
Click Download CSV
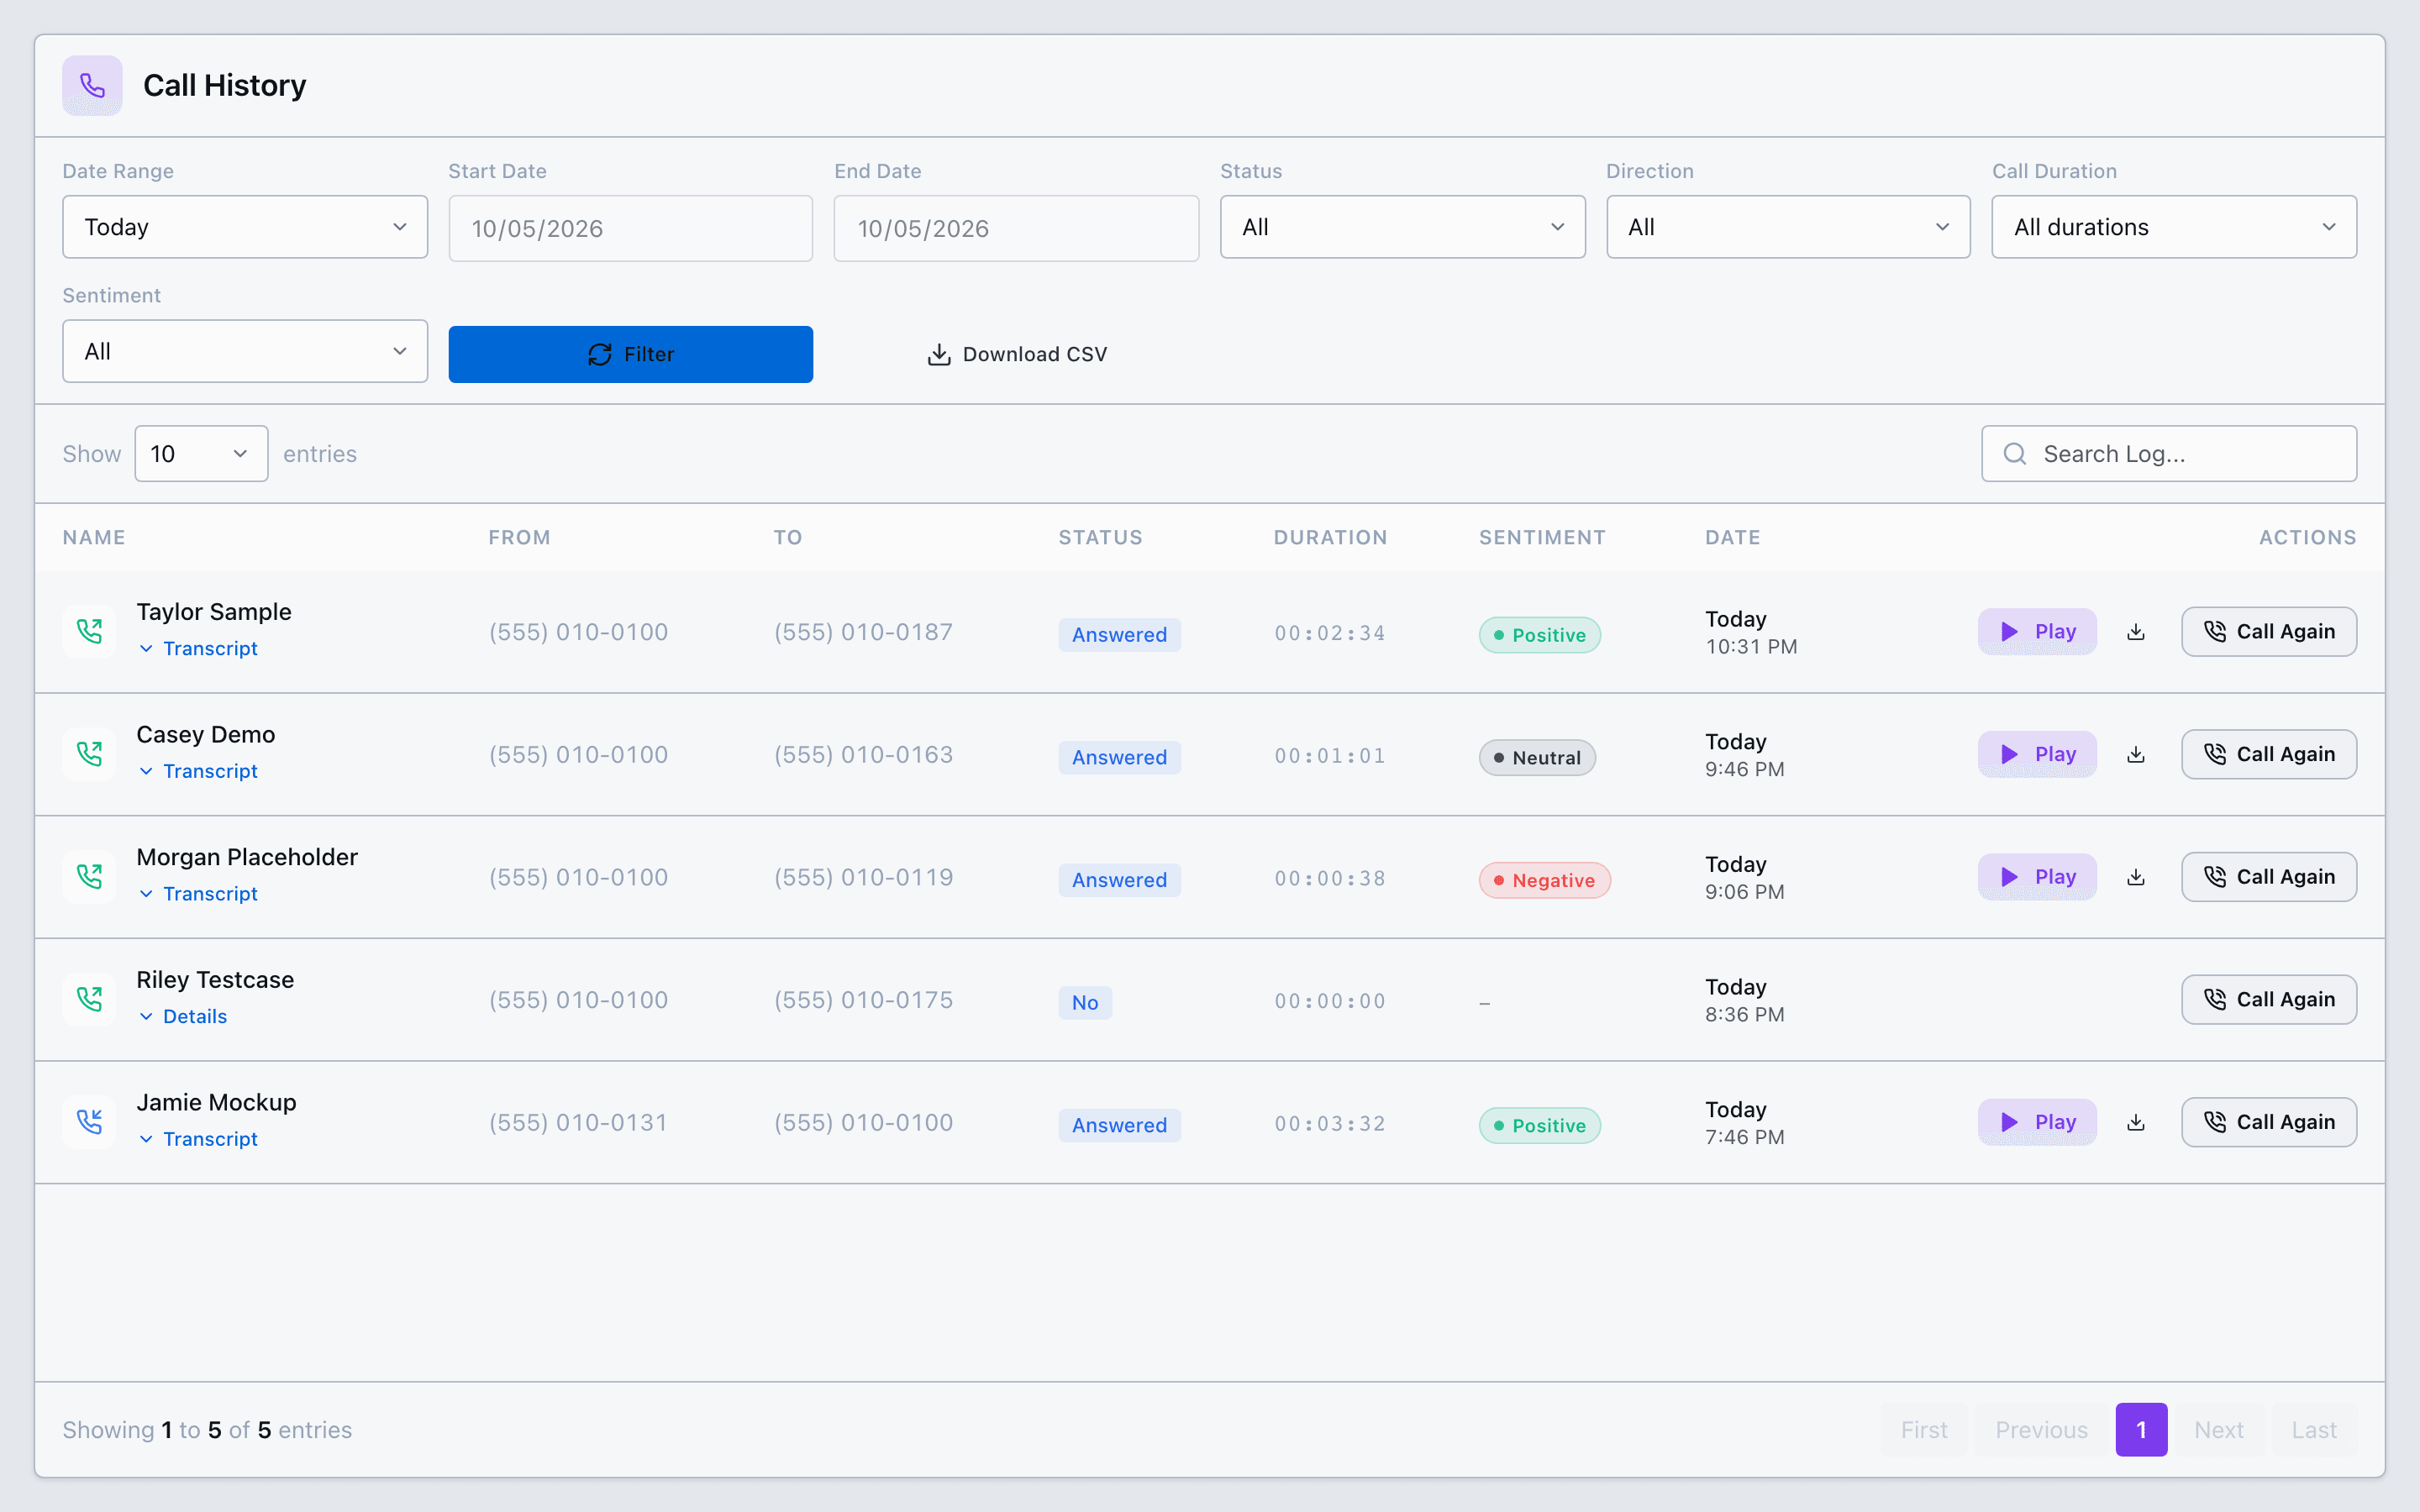click(1017, 354)
